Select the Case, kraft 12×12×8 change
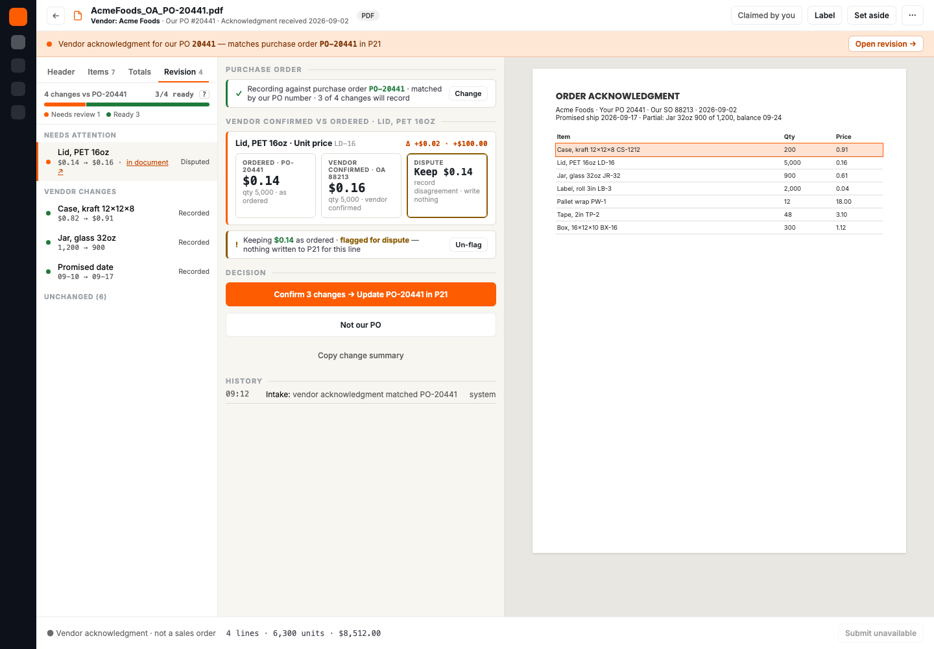 (127, 213)
